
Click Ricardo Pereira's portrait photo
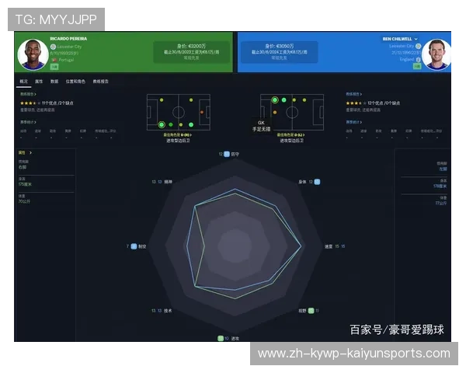(x=33, y=54)
